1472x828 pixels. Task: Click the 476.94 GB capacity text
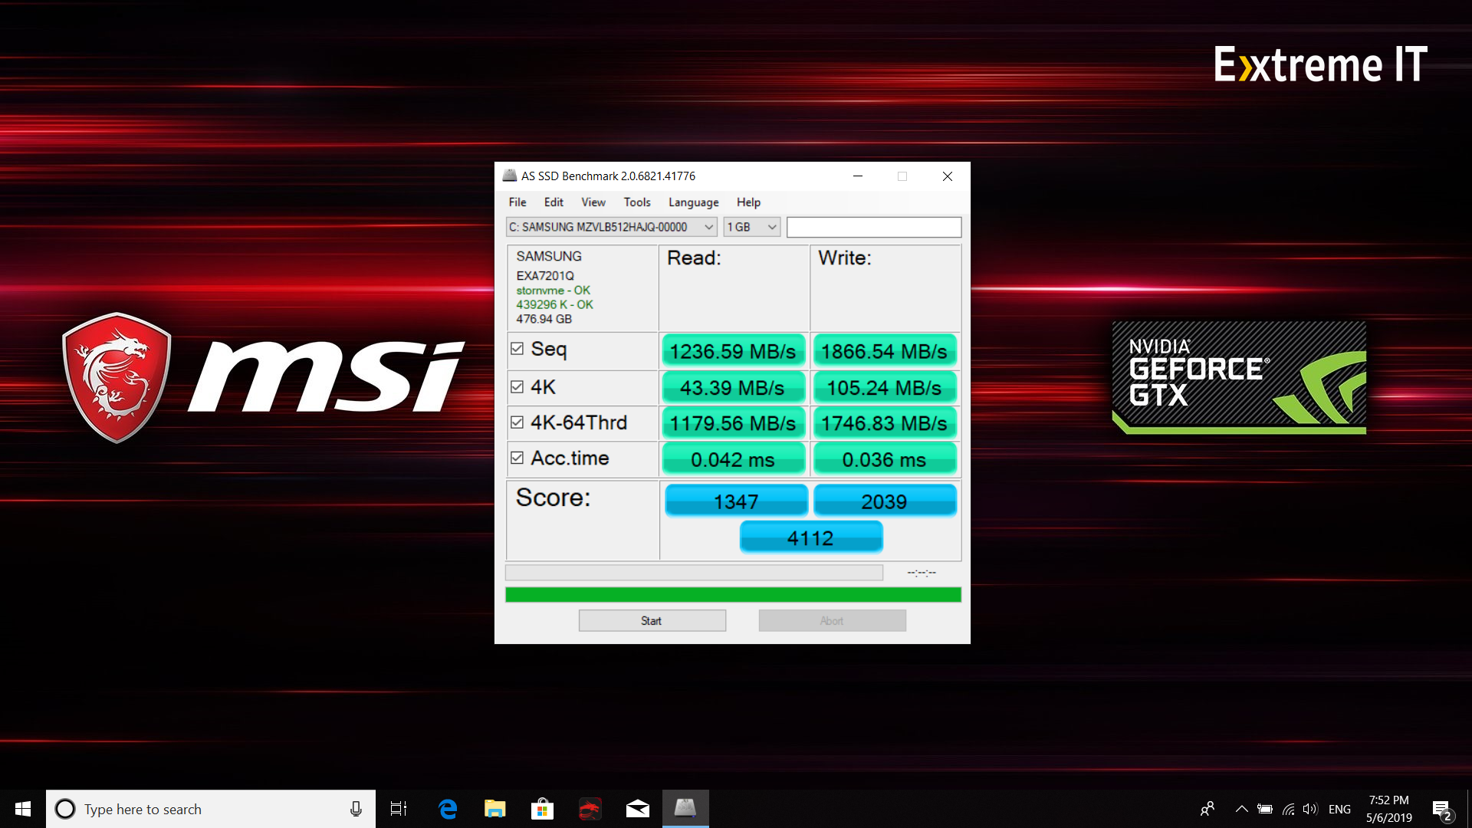[x=544, y=319]
